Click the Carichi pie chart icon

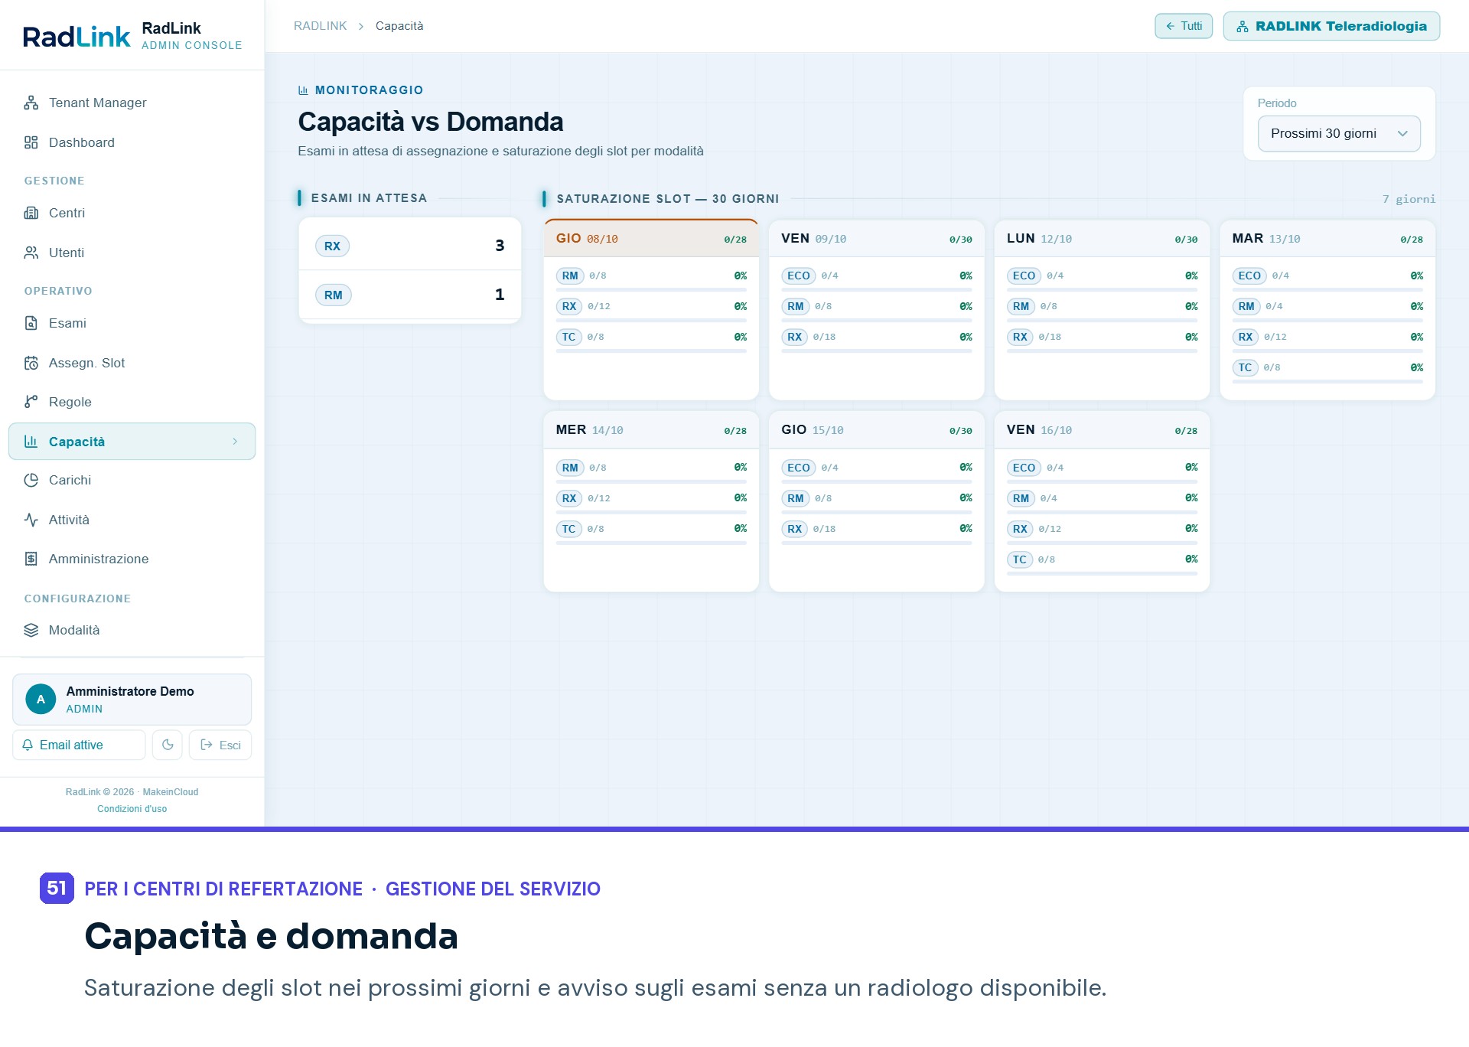click(x=31, y=480)
